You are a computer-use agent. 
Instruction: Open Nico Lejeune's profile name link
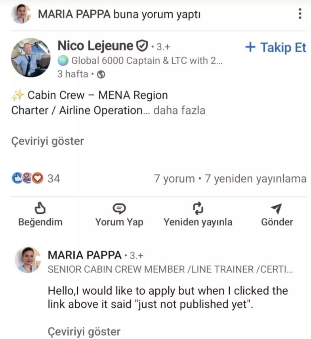pos(95,46)
